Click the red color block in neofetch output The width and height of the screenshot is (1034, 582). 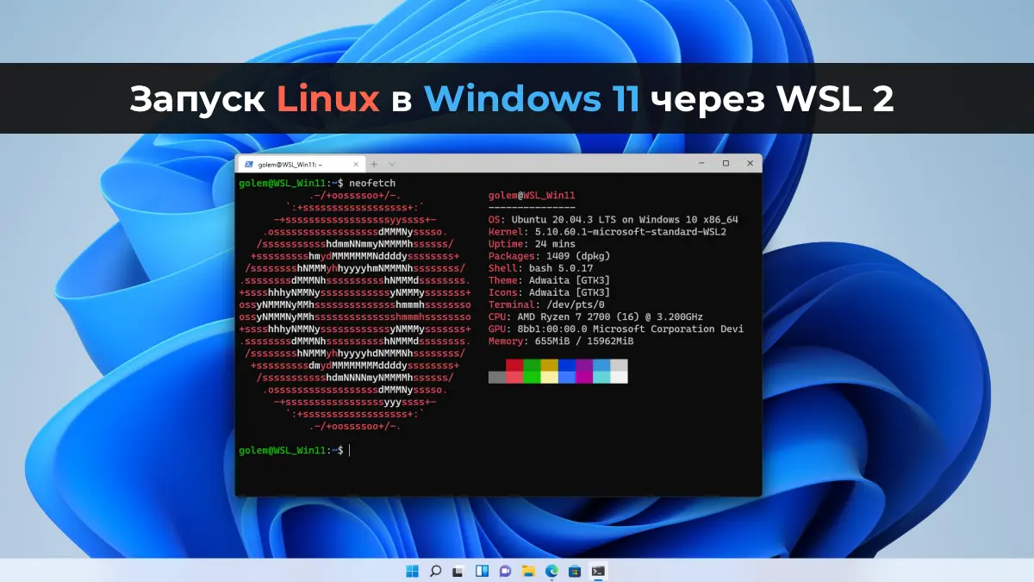514,365
